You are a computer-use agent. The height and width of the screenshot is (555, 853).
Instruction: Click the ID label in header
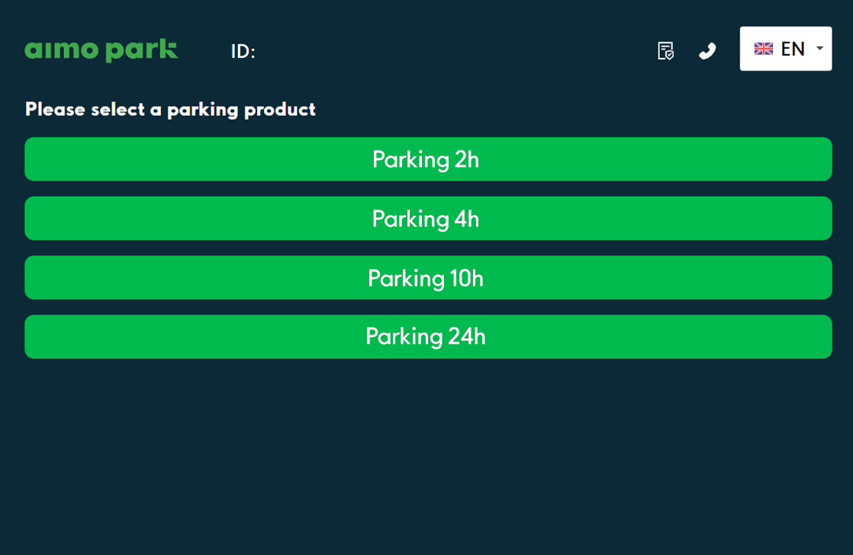(243, 52)
